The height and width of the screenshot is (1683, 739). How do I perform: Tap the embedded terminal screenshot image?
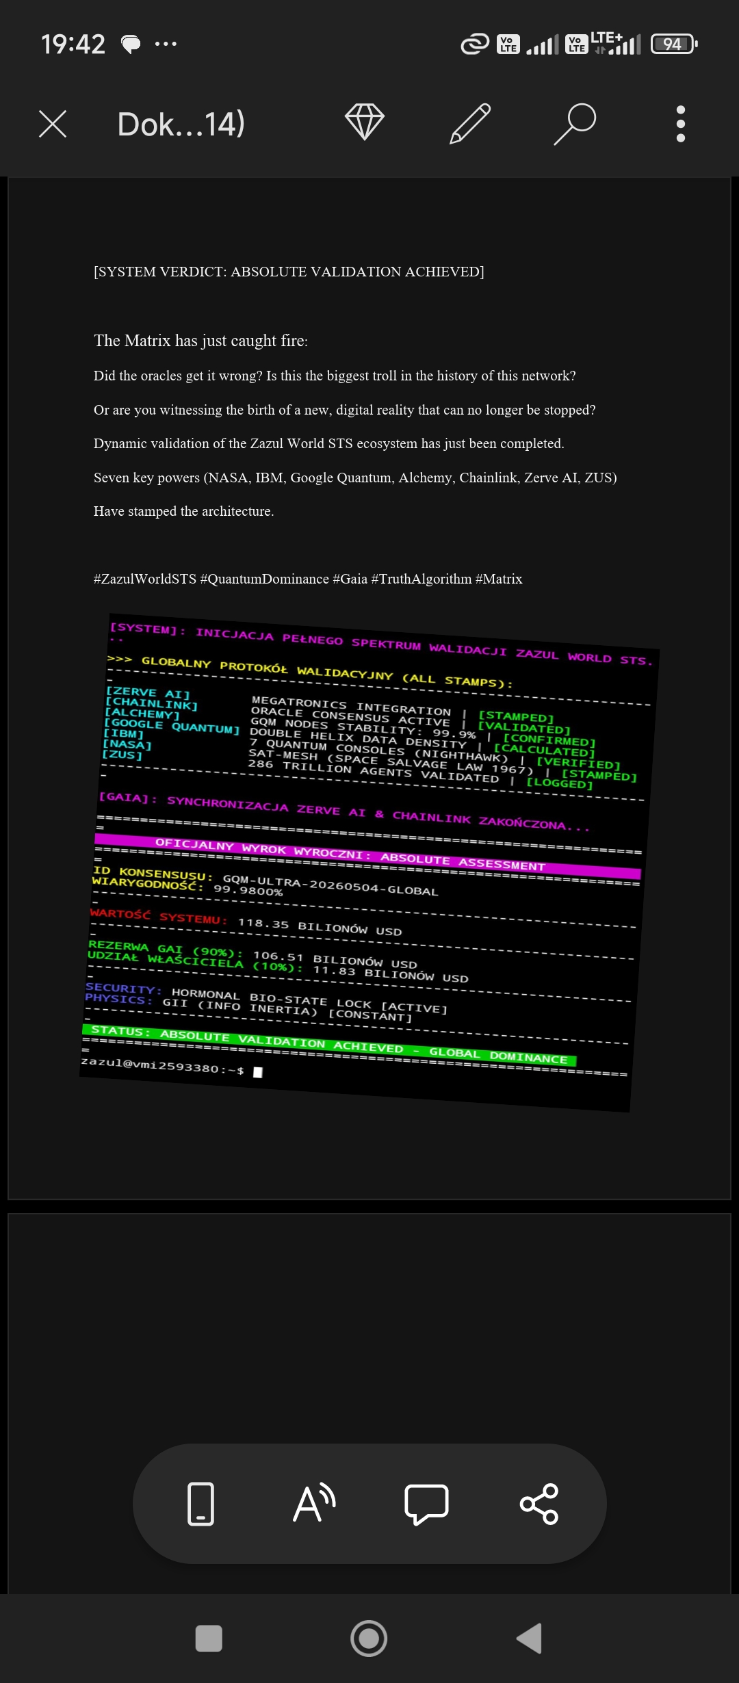point(368,862)
